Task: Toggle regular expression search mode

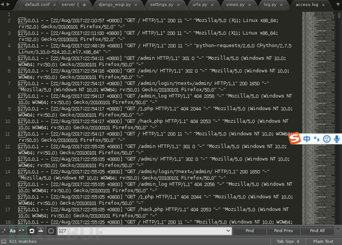Action: click(4, 231)
